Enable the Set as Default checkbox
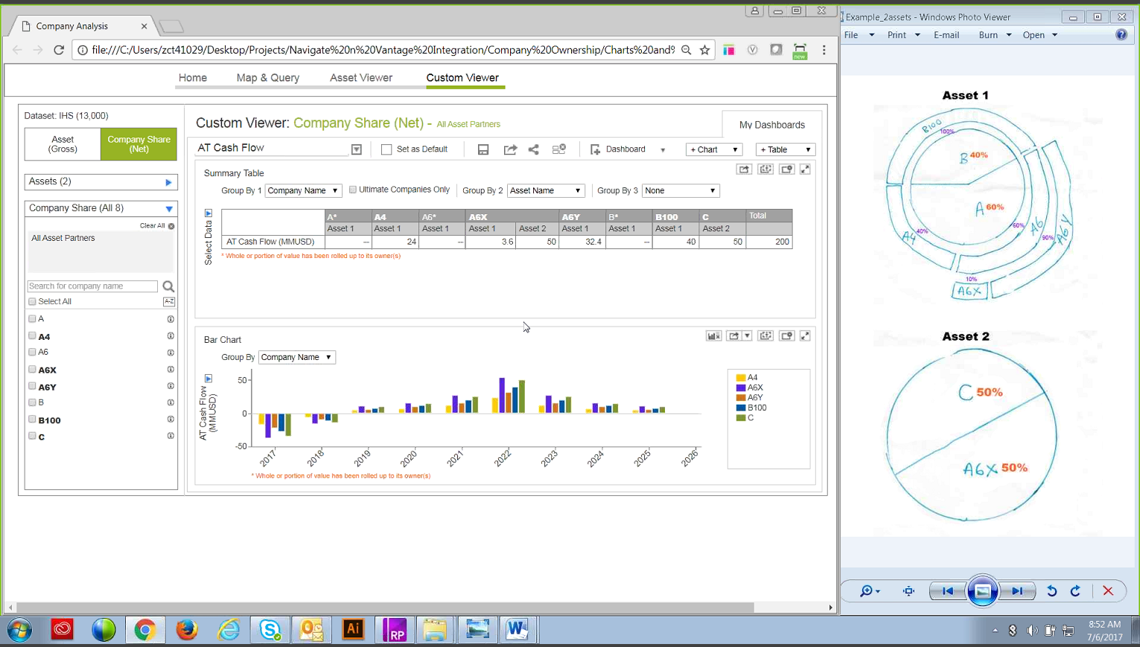This screenshot has width=1140, height=647. 386,149
